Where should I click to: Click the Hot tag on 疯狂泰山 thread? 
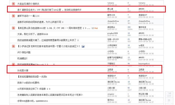coord(96,28)
